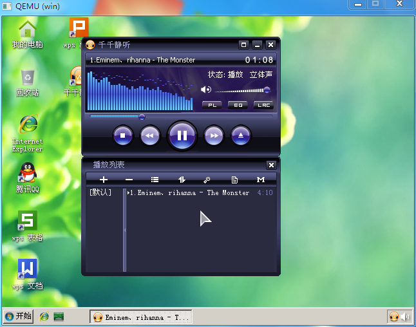This screenshot has height=327, width=416.
Task: Open the 腾讯QQ desktop icon
Action: point(28,178)
